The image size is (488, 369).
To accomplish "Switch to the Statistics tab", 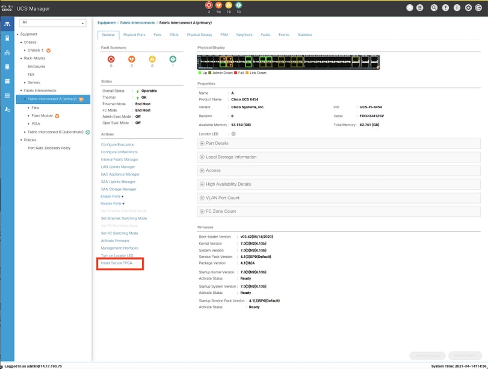I will pyautogui.click(x=304, y=35).
